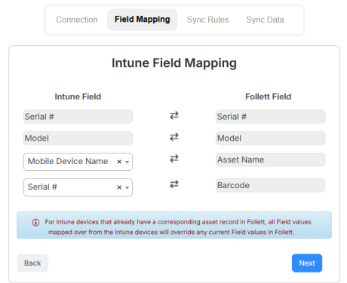The image size is (347, 283).
Task: Click the Intune Field Mapping title
Action: coord(174,63)
